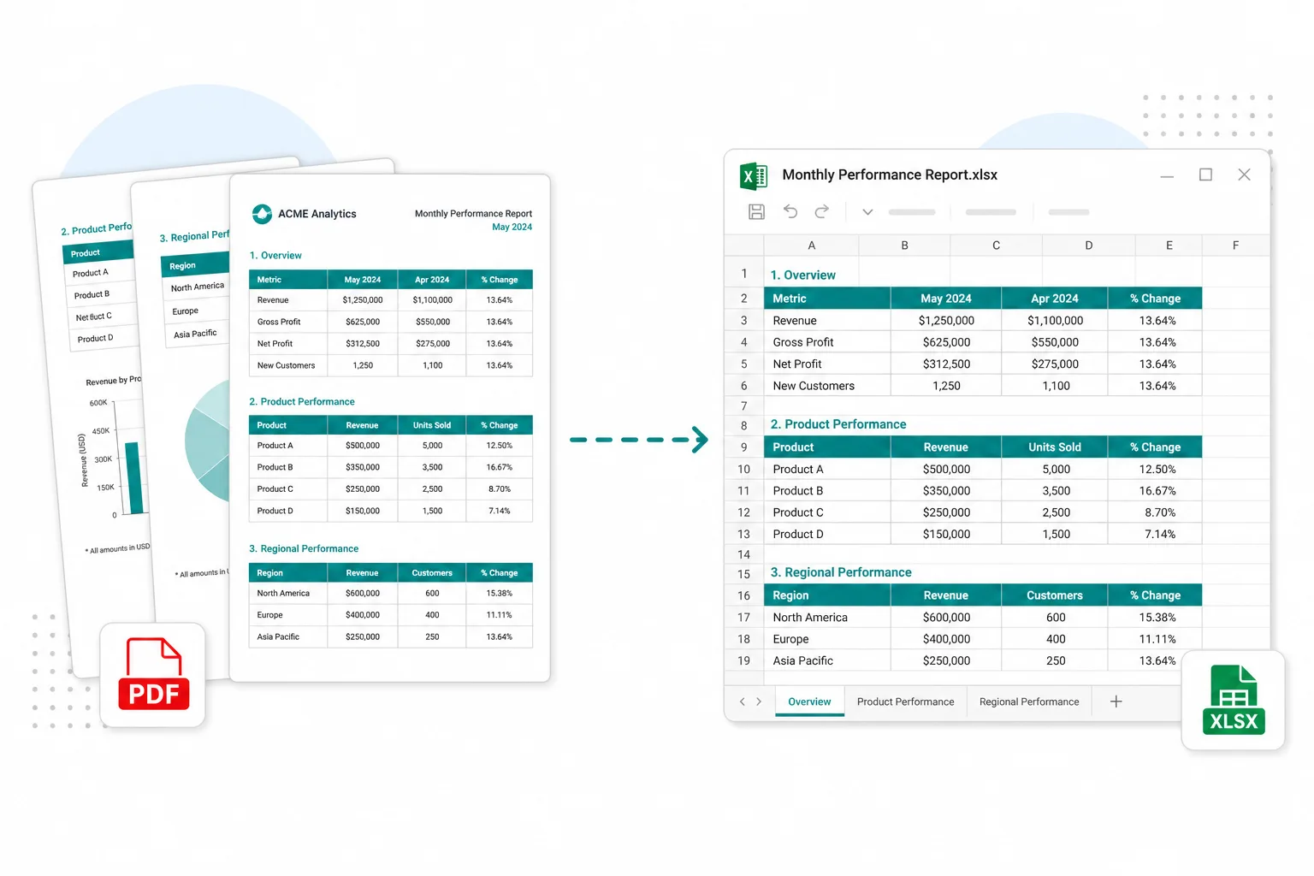Minimize the Monthly Performance Report window
Viewport: 1314px width, 876px height.
coord(1167,175)
